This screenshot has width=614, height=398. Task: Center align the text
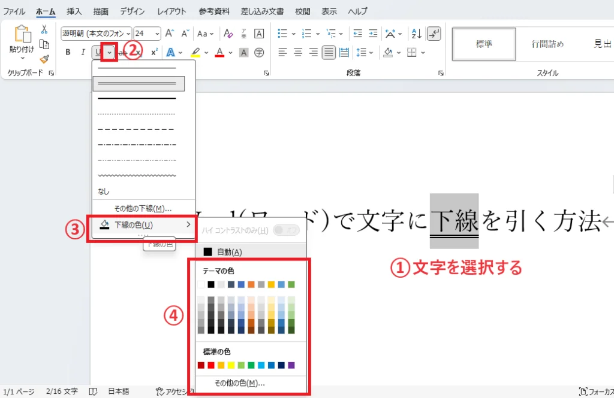coord(298,53)
